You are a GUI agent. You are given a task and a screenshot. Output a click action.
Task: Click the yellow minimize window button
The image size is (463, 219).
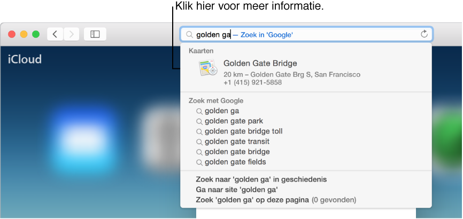click(x=24, y=34)
